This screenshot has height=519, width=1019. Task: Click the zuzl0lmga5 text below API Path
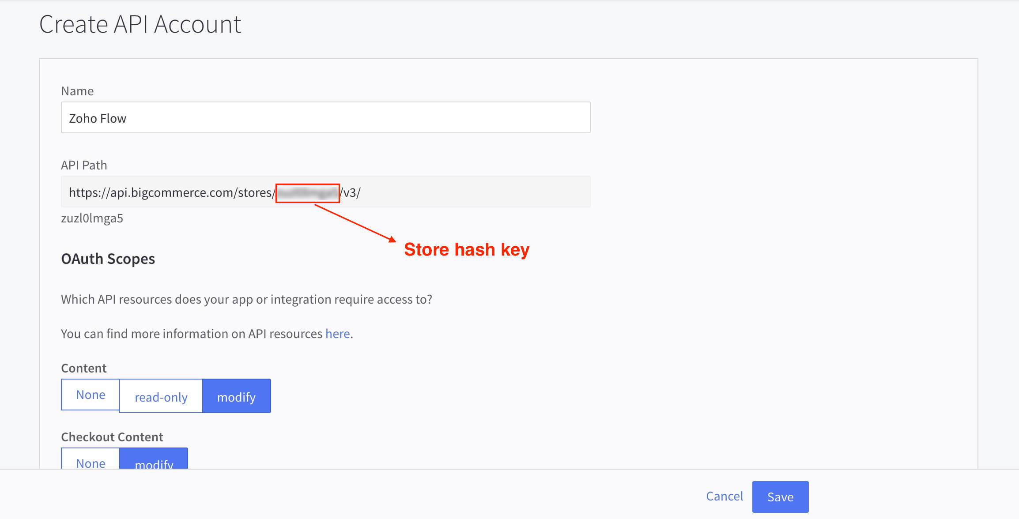pos(92,218)
